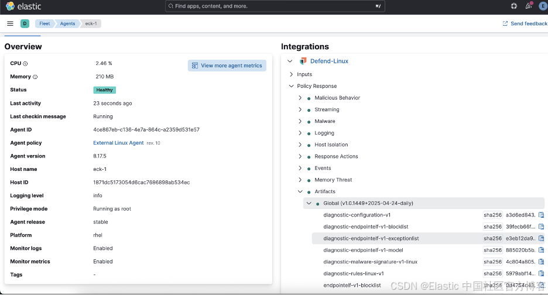Viewport: 548px width, 295px height.
Task: Open the D space selector avatar
Action: pos(25,23)
